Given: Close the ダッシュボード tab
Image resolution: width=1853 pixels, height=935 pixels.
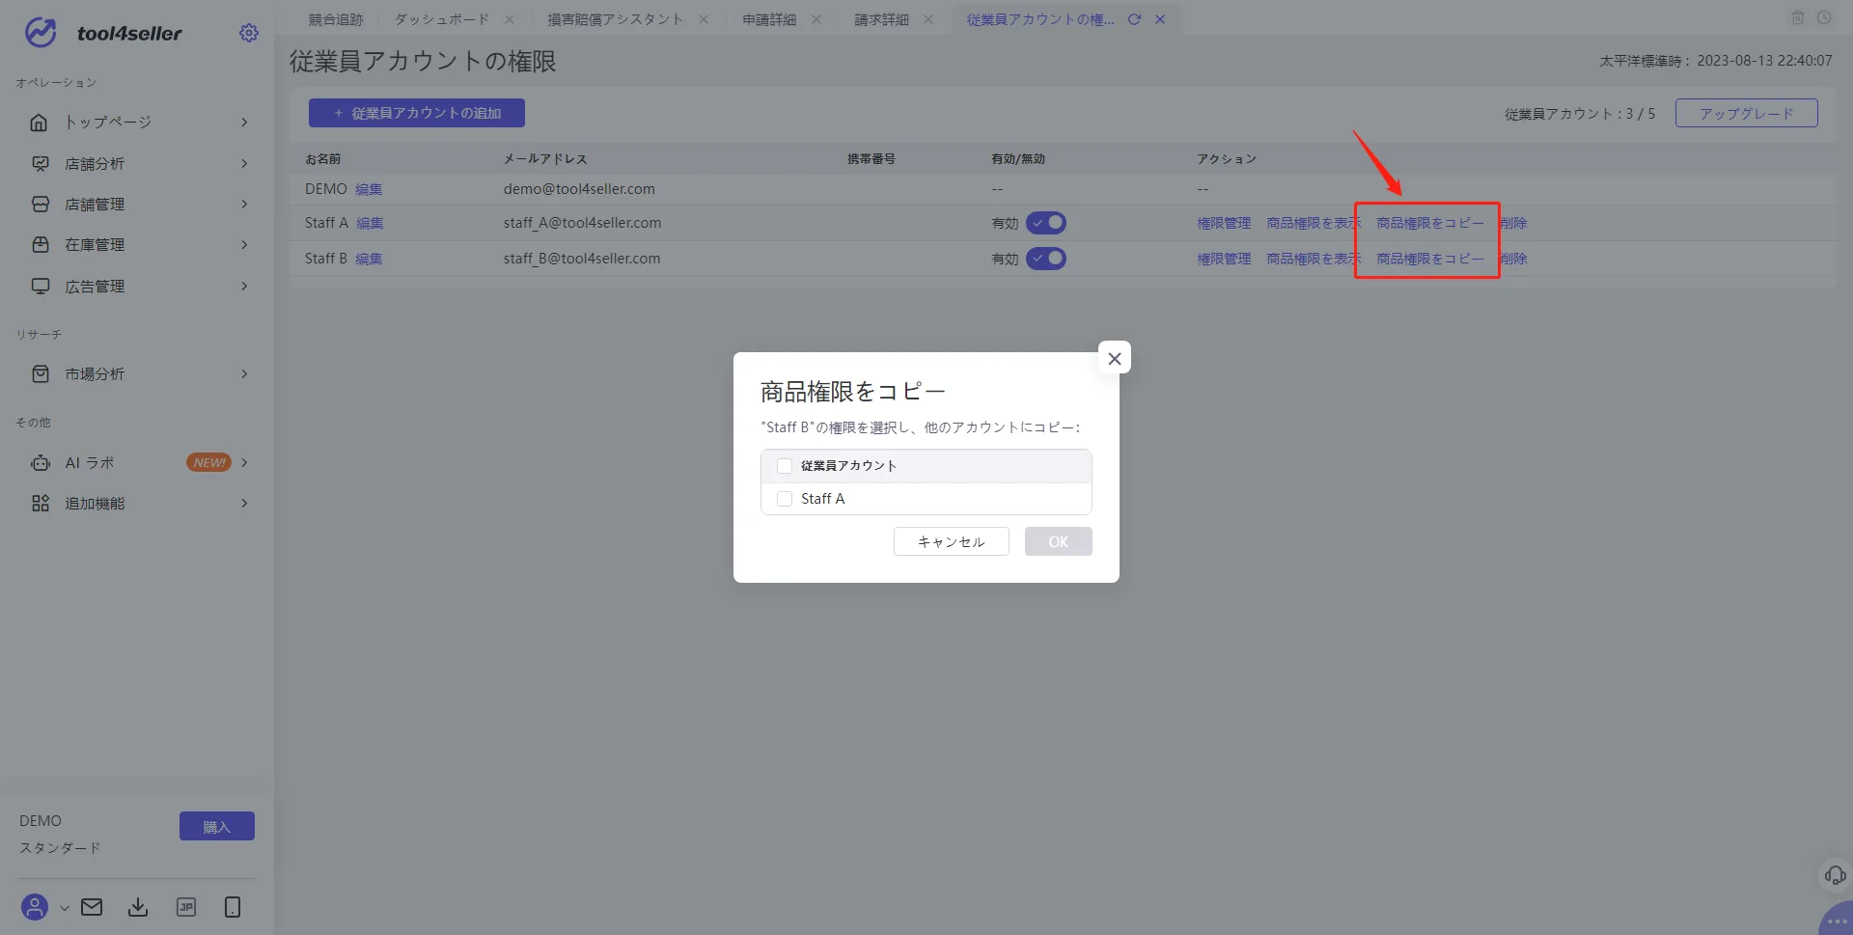Looking at the screenshot, I should click(x=510, y=19).
